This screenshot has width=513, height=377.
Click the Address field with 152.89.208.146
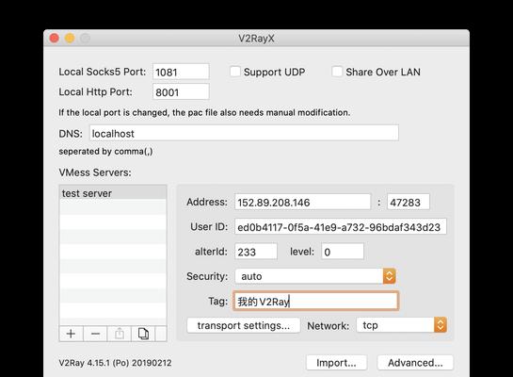coord(303,202)
